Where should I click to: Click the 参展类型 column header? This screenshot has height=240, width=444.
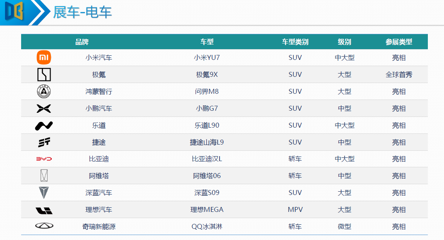tap(399, 42)
